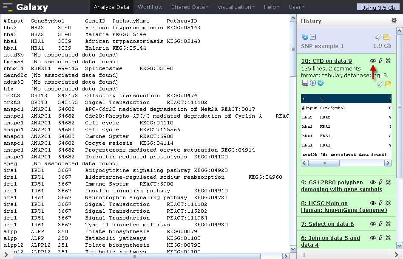Delete dataset 7: Select on data 6

388,224
